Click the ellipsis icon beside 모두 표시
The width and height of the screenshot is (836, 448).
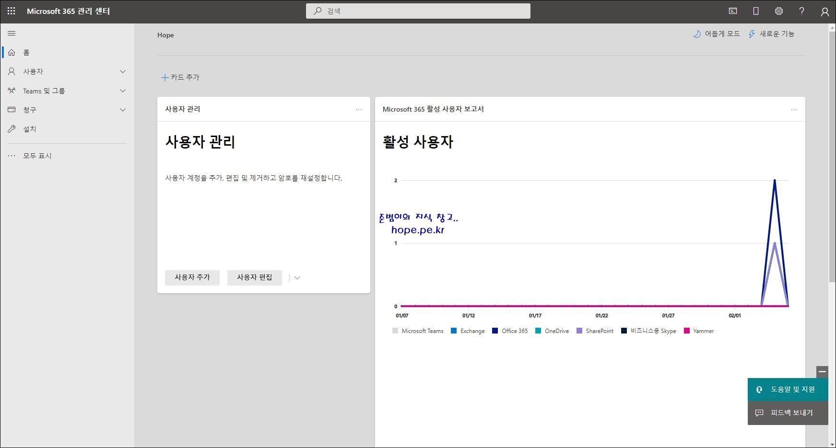click(12, 156)
